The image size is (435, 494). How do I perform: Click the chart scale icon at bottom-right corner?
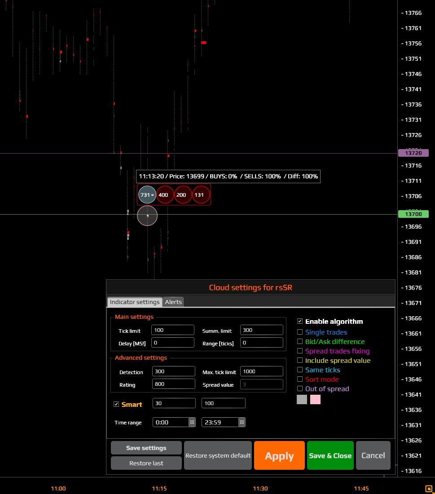pyautogui.click(x=428, y=489)
